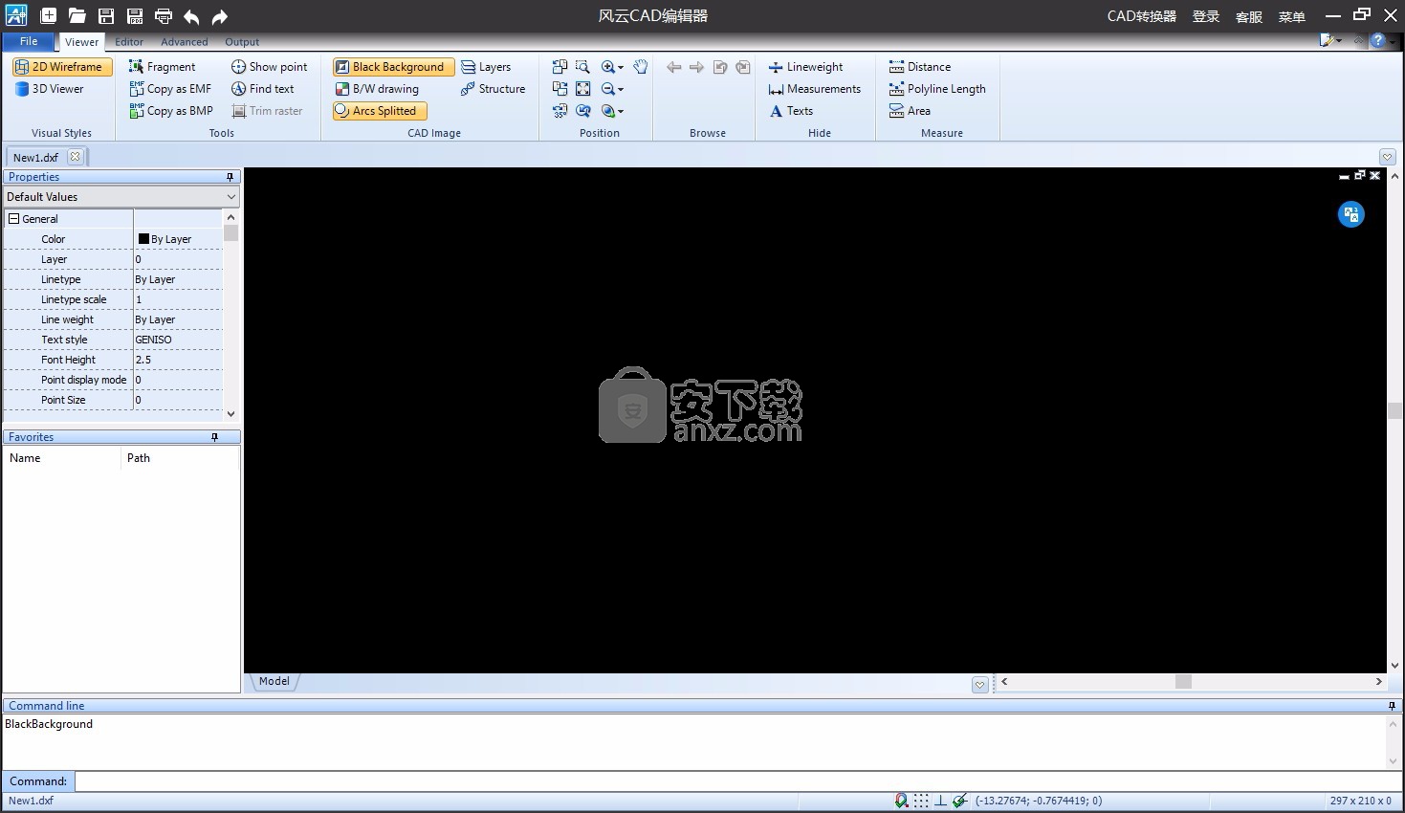
Task: Switch to the Output ribbon tab
Action: point(242,42)
